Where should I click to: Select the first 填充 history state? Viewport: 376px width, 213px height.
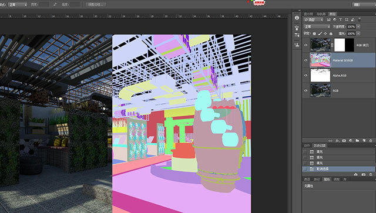tap(338, 152)
